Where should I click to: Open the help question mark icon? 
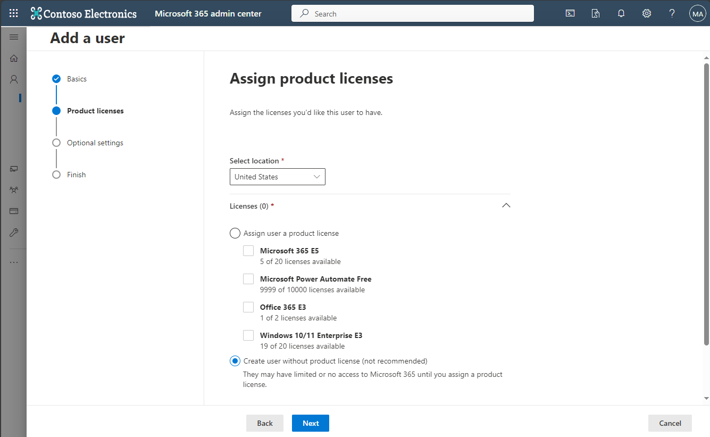(672, 13)
